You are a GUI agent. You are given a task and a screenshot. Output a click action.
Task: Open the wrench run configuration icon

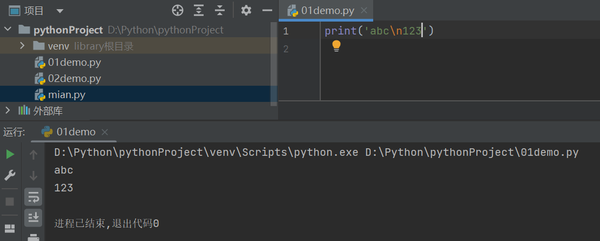click(10, 175)
